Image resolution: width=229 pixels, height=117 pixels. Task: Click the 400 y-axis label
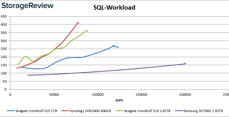[x=4, y=25]
